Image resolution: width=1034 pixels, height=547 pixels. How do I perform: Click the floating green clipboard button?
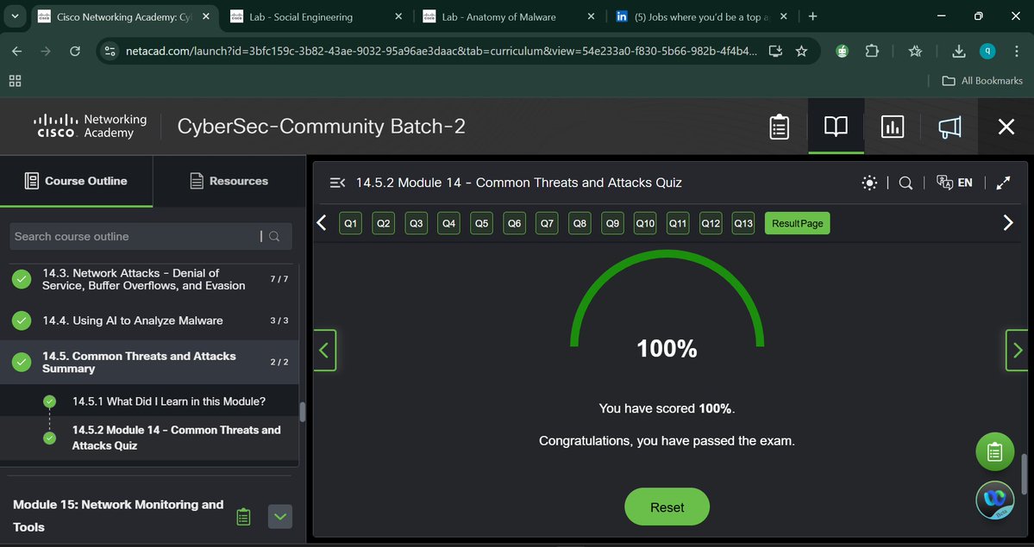(x=994, y=451)
